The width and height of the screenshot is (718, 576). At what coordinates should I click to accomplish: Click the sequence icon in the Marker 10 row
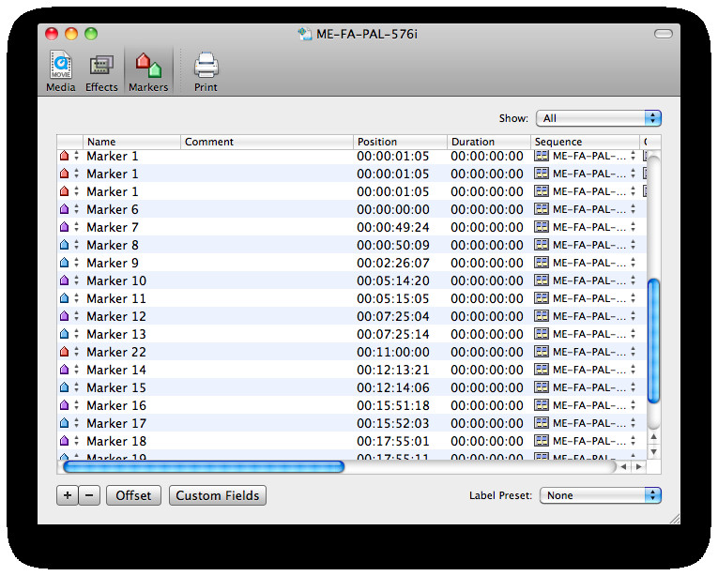tap(542, 280)
